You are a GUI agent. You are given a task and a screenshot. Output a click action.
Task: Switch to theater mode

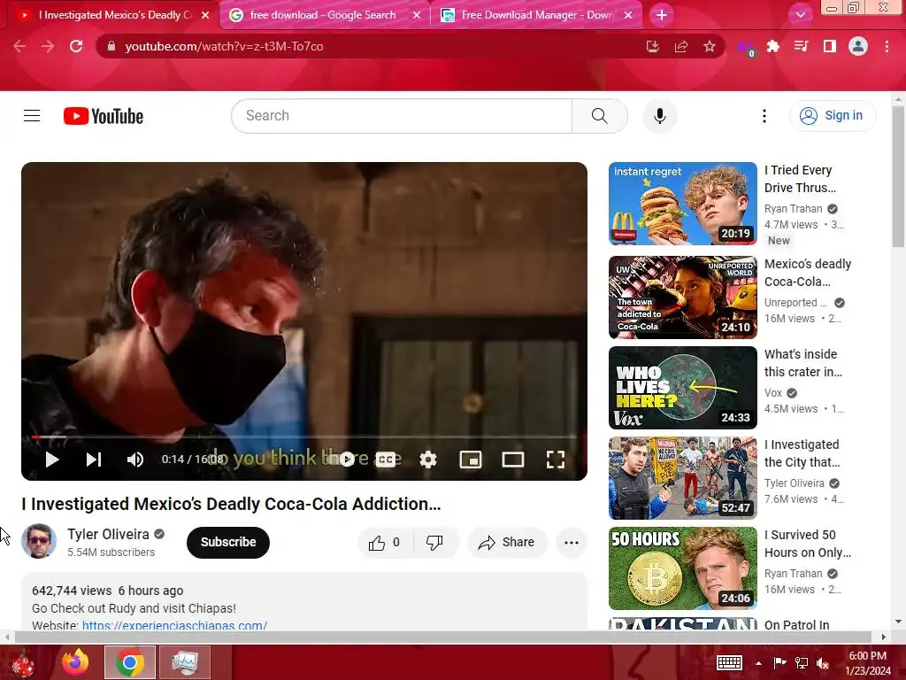[513, 460]
